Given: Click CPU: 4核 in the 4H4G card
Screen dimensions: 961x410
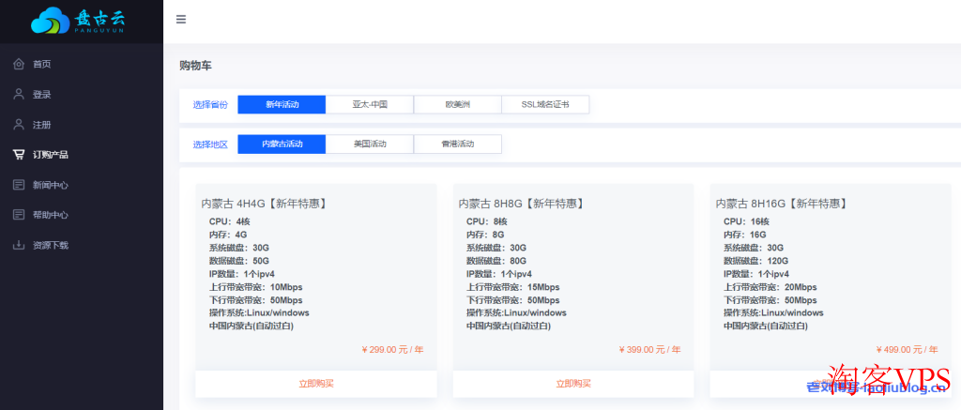Looking at the screenshot, I should (x=230, y=221).
